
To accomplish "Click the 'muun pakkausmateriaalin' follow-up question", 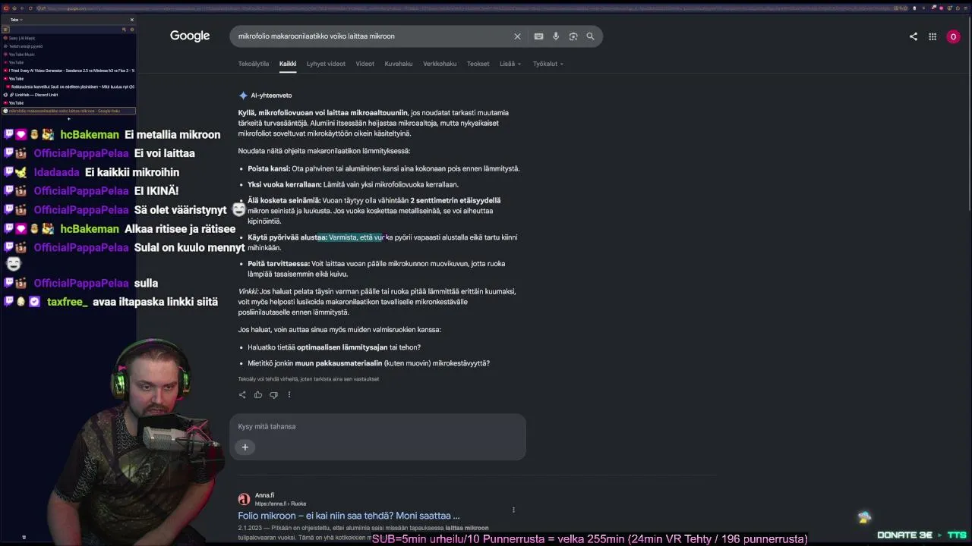I will click(x=368, y=363).
